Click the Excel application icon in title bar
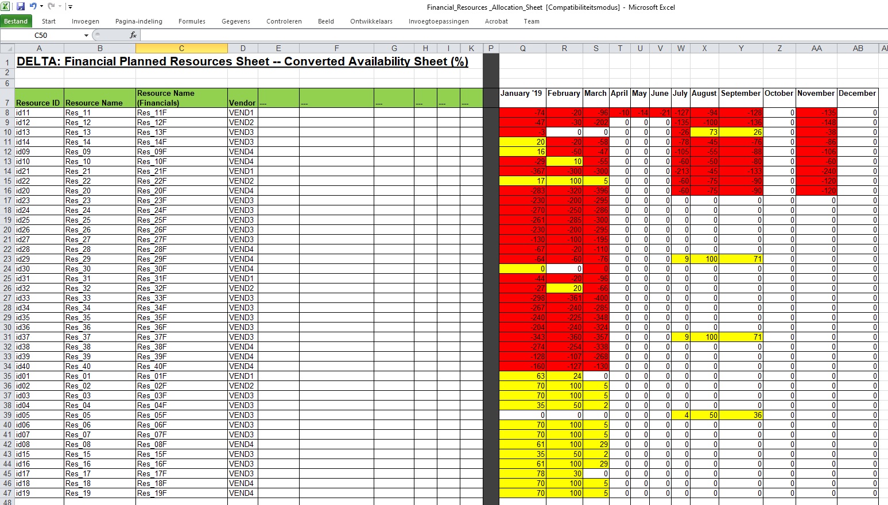The image size is (888, 505). pyautogui.click(x=6, y=7)
